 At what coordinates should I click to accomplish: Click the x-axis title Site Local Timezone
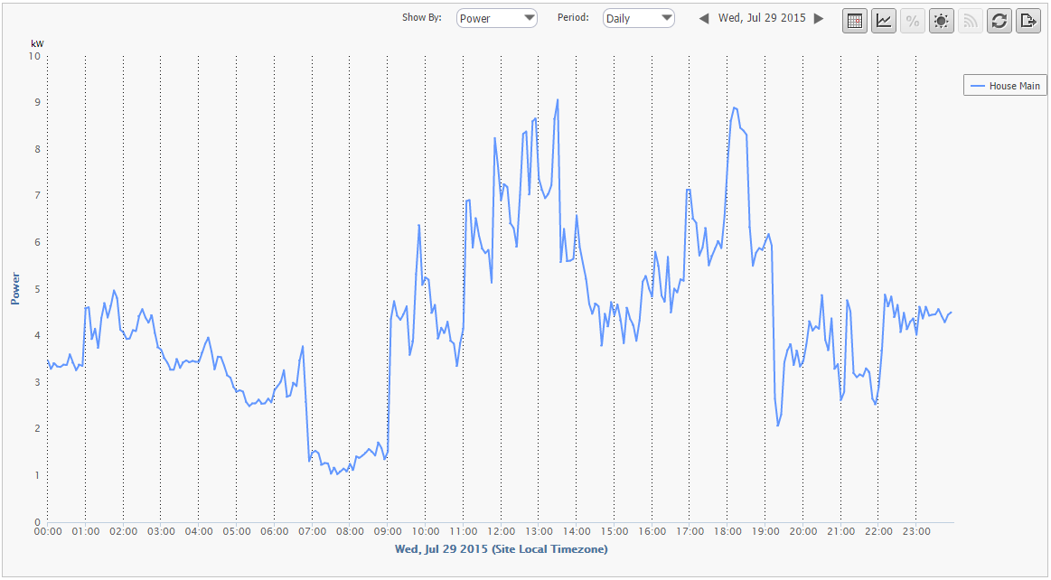(501, 548)
